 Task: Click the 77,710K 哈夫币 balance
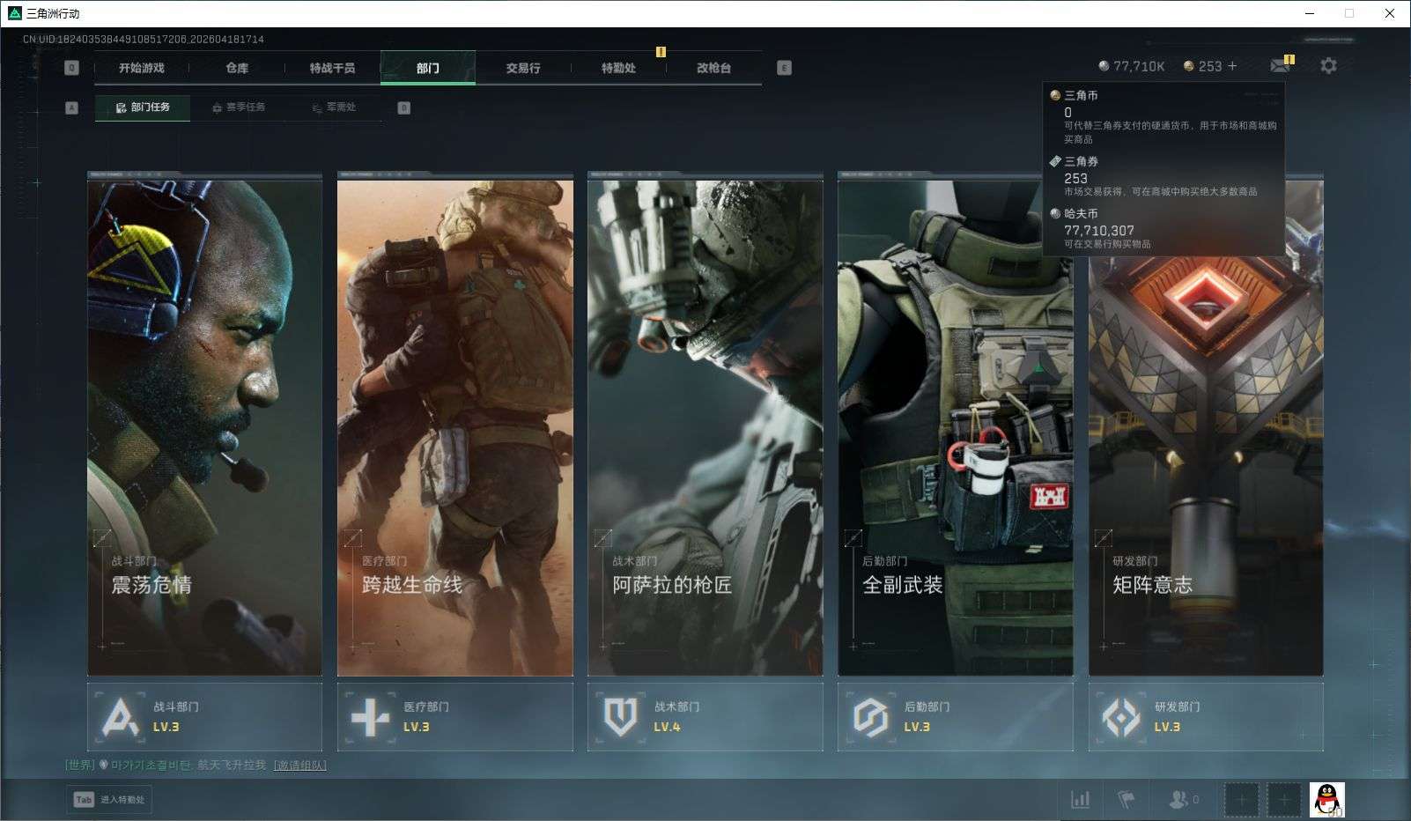(1132, 66)
